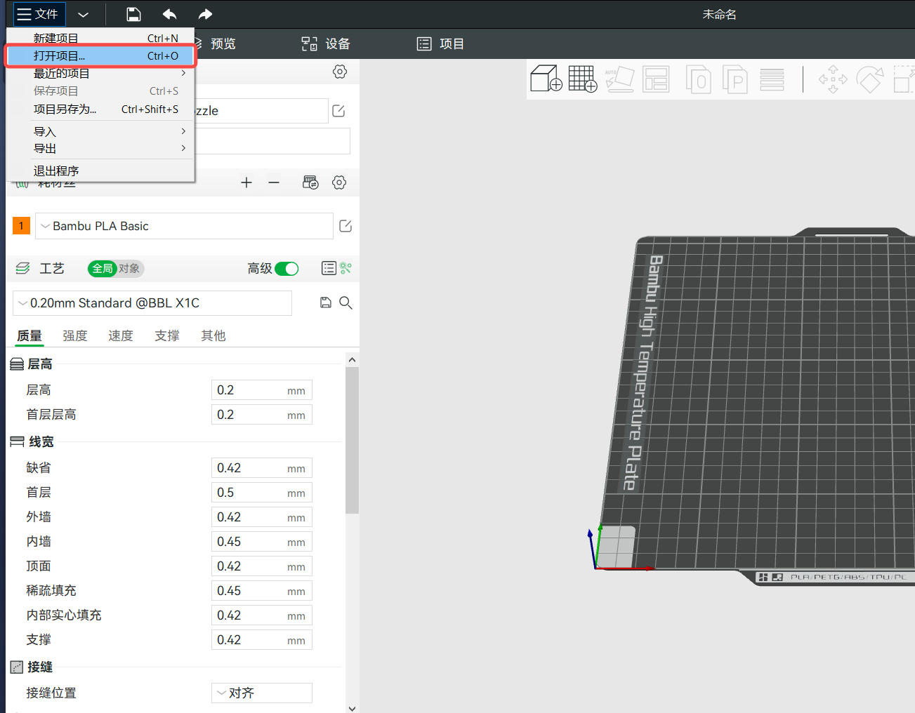Edit printer preset icon beside nozzle field
This screenshot has height=713, width=915.
[x=338, y=111]
